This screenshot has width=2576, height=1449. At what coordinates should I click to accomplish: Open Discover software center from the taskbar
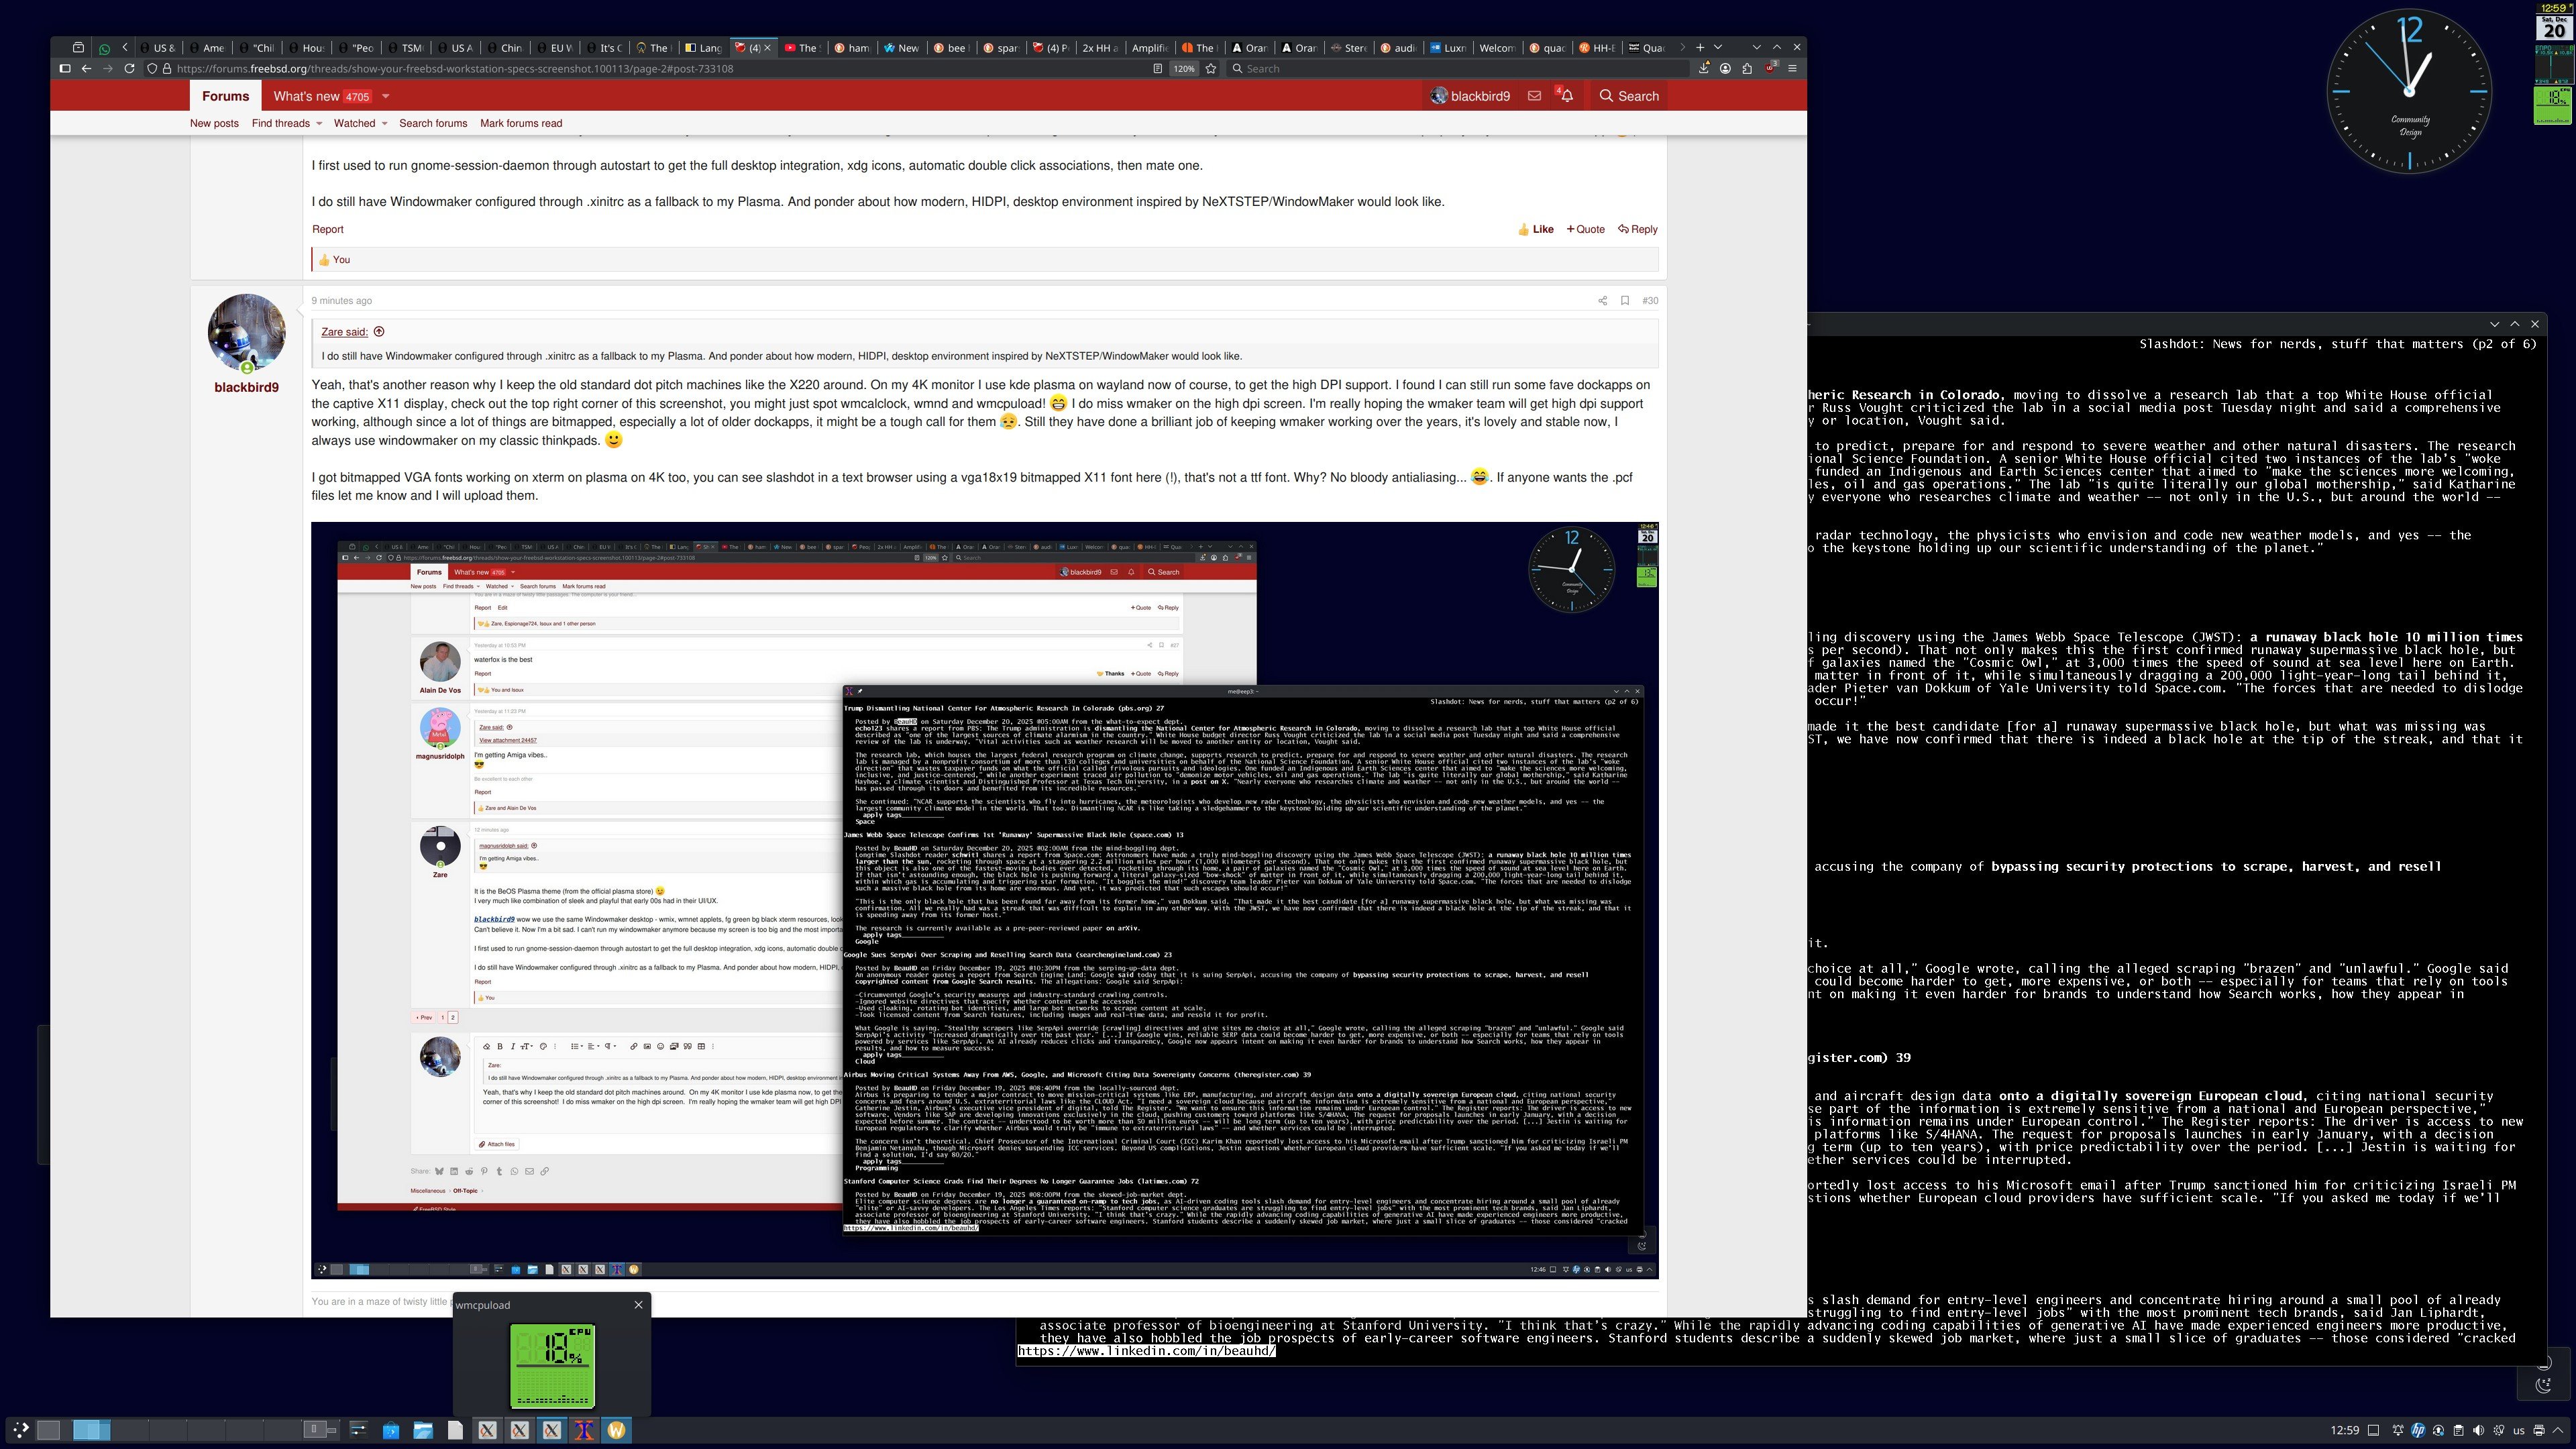point(391,1430)
